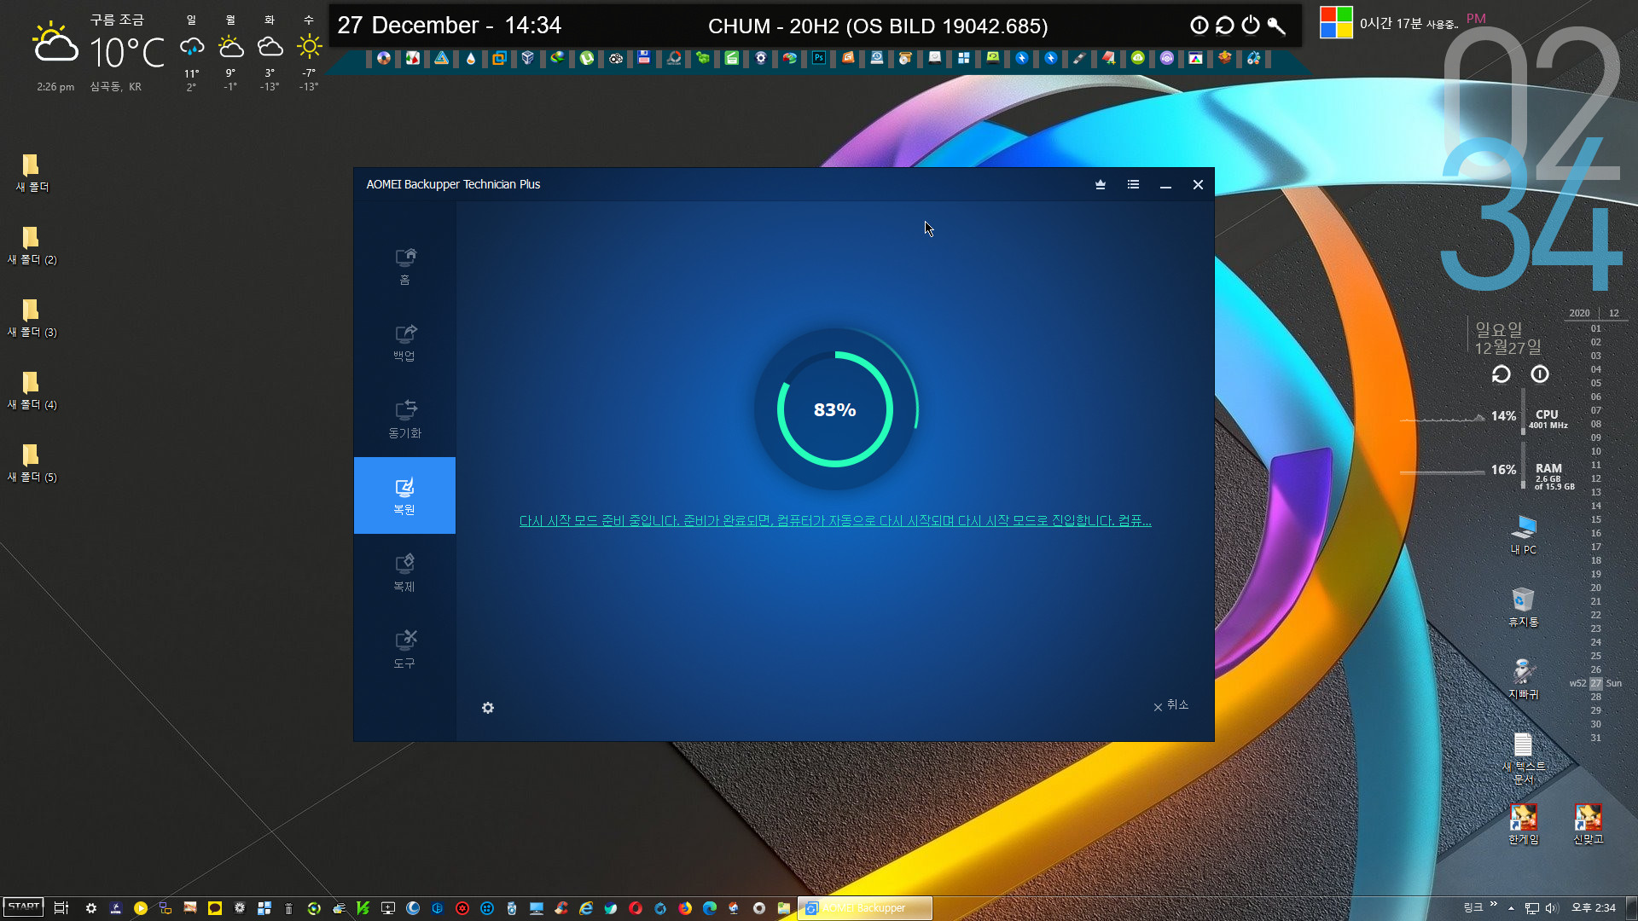Open the 새 폴더 (5) desktop folder
This screenshot has width=1638, height=921.
pos(32,463)
